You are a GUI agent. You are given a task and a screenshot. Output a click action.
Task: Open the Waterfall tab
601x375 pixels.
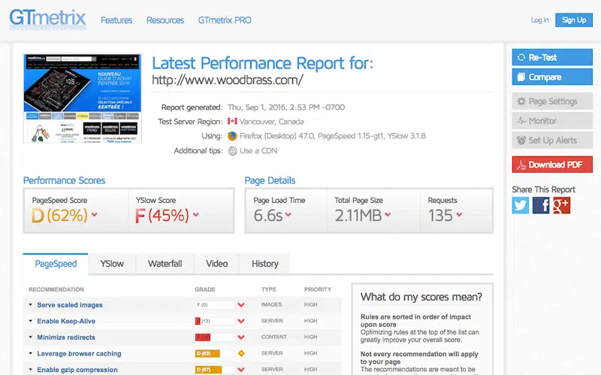(165, 264)
